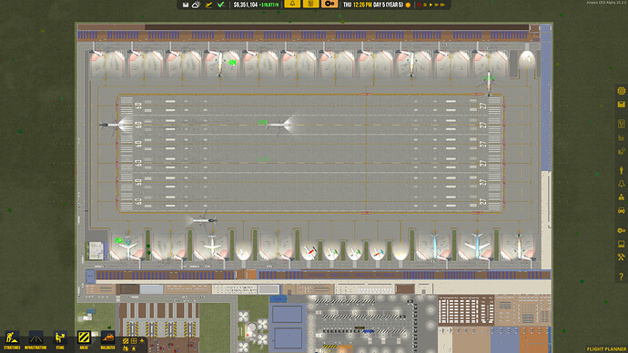Set game speed to fastest triple-forward

click(x=442, y=5)
